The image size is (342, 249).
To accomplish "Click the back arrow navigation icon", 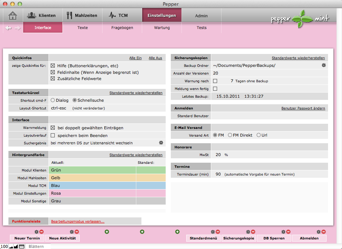I will click(x=9, y=28).
